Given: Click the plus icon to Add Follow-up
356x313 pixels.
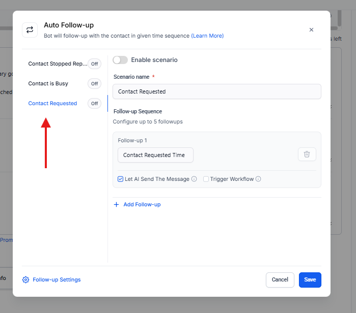Looking at the screenshot, I should point(117,204).
